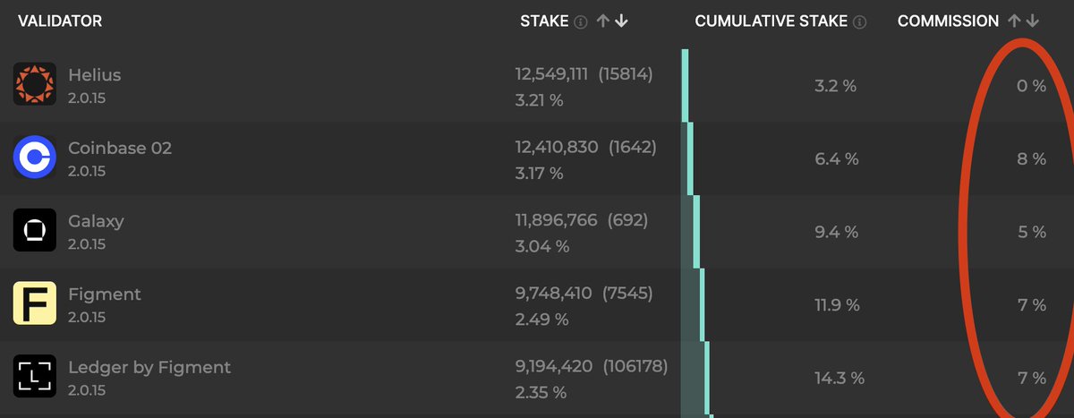Select Figment commission 7 %
The width and height of the screenshot is (1074, 418).
[1032, 305]
